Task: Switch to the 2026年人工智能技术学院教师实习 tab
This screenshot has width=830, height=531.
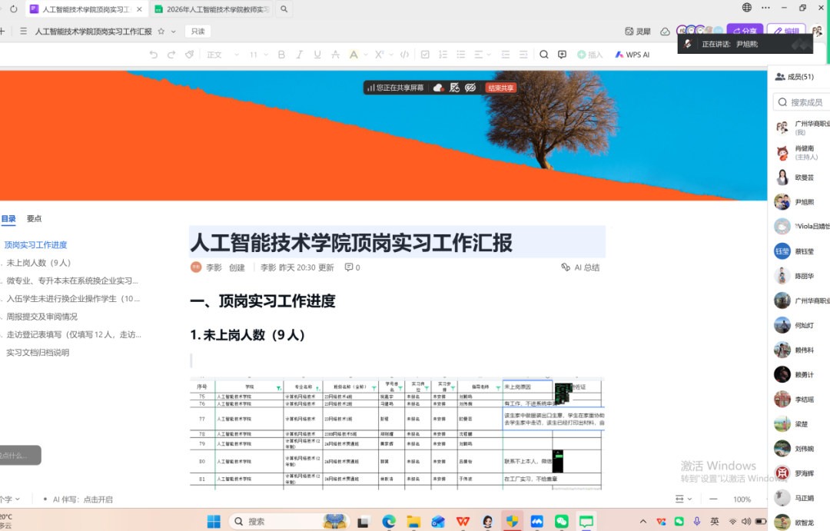Action: click(x=211, y=9)
